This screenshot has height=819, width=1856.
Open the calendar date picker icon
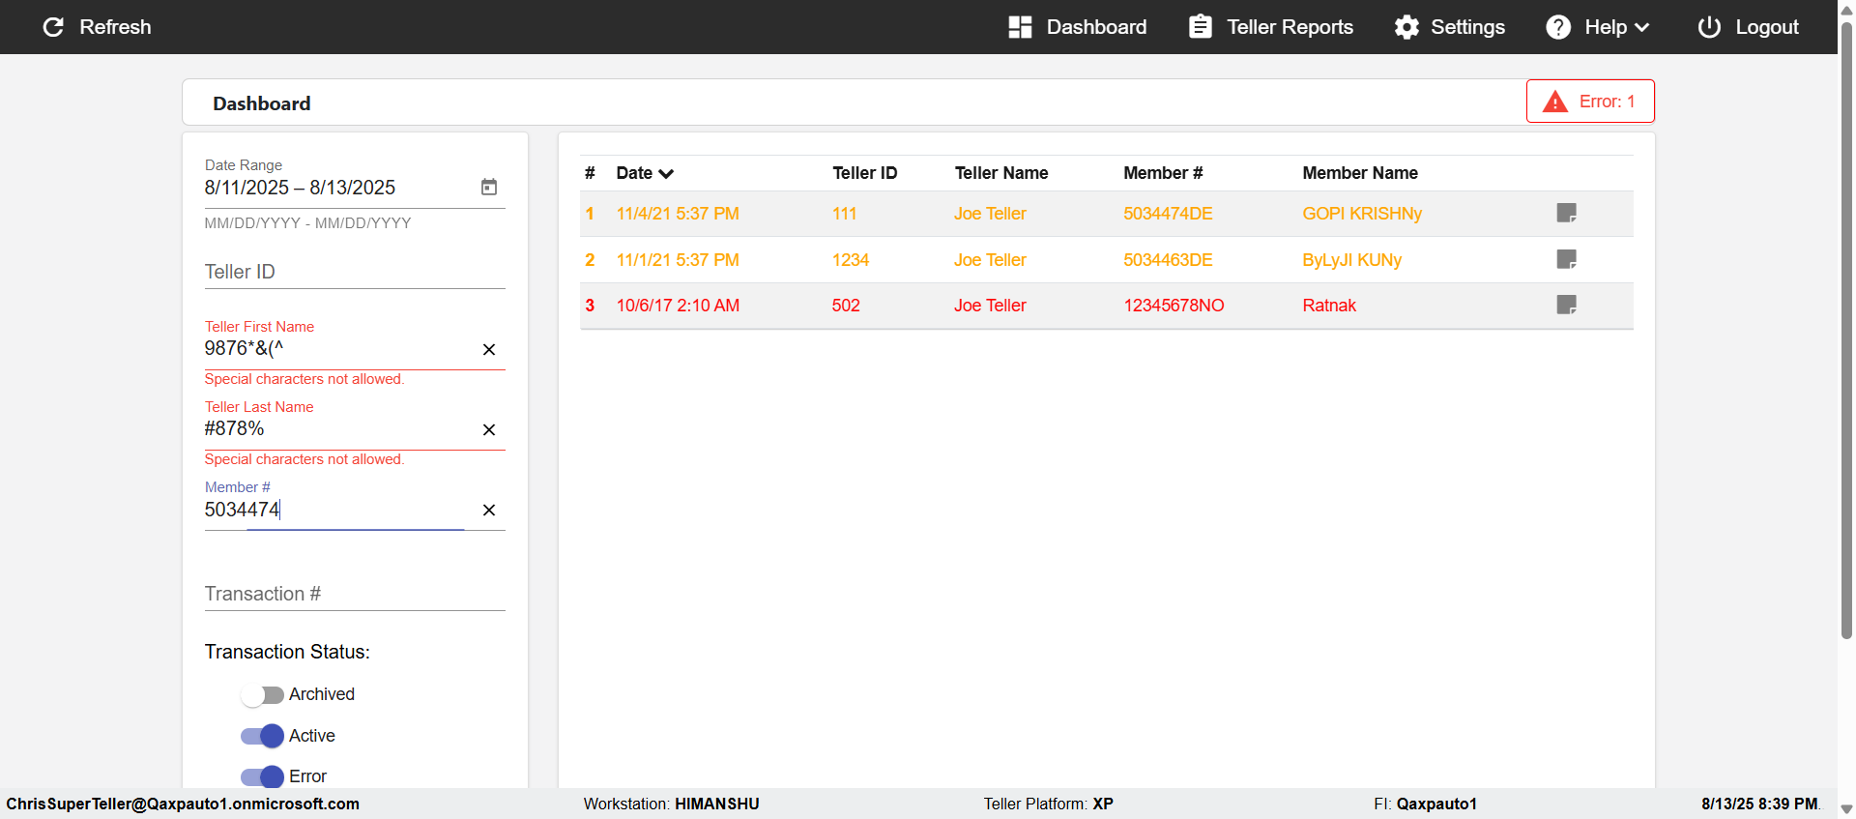pyautogui.click(x=489, y=187)
